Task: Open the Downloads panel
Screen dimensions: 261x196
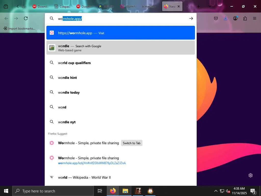Action: (x=225, y=18)
